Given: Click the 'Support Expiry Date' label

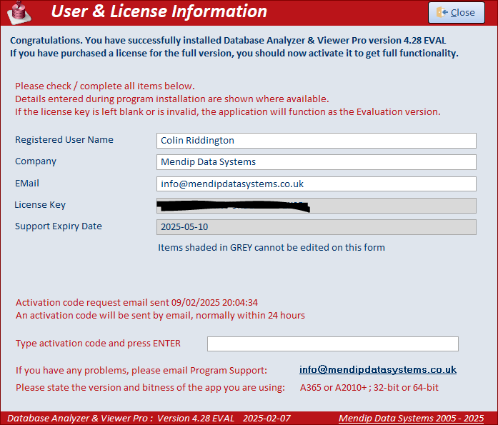Looking at the screenshot, I should pos(59,226).
